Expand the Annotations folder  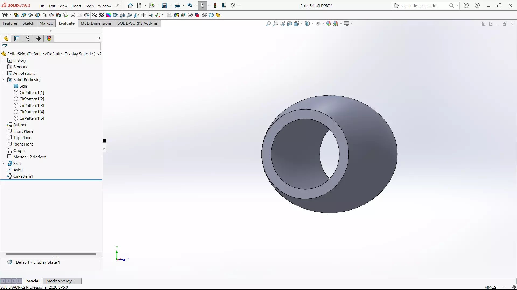[x=3, y=73]
